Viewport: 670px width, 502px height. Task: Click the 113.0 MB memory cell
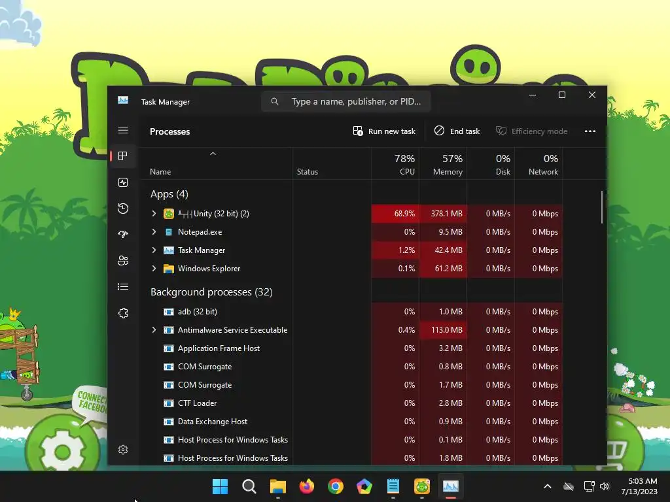[x=443, y=330]
